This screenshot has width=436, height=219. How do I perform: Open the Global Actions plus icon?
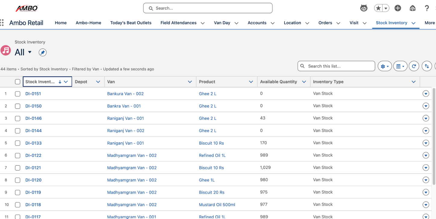pos(398,8)
